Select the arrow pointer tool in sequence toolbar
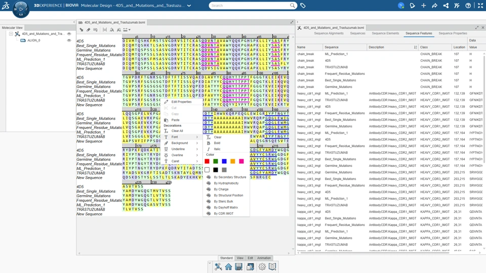 pos(81,30)
